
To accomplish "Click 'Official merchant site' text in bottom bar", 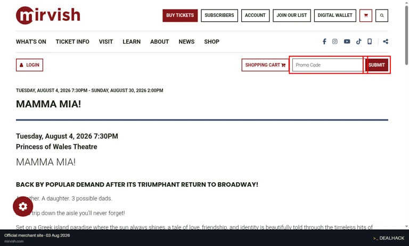I will [x=24, y=235].
